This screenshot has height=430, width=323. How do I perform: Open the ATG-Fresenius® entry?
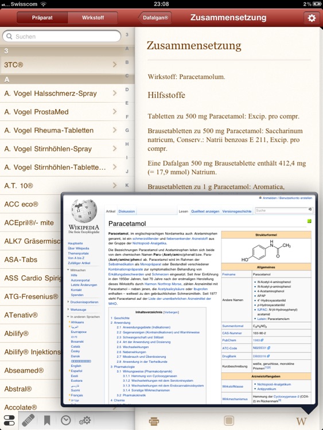[30, 296]
